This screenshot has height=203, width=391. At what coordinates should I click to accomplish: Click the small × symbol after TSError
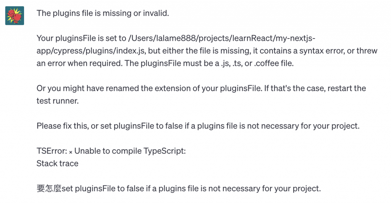point(71,151)
